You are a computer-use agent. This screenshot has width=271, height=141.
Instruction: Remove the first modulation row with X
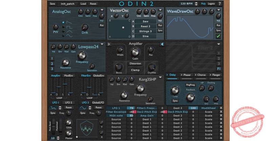(221, 108)
